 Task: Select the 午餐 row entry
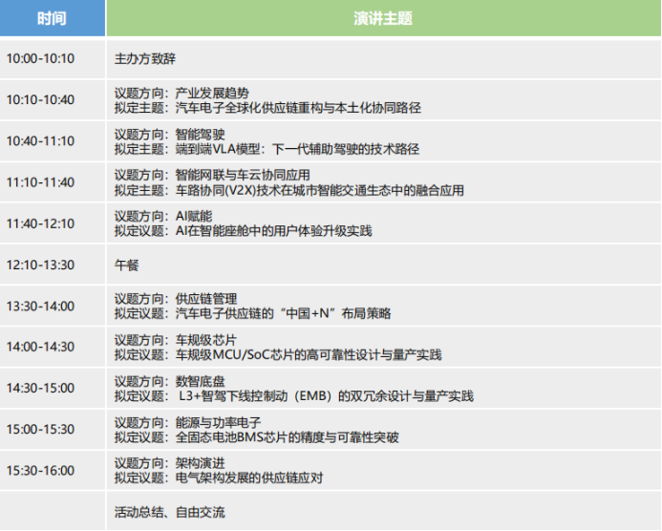tap(127, 265)
